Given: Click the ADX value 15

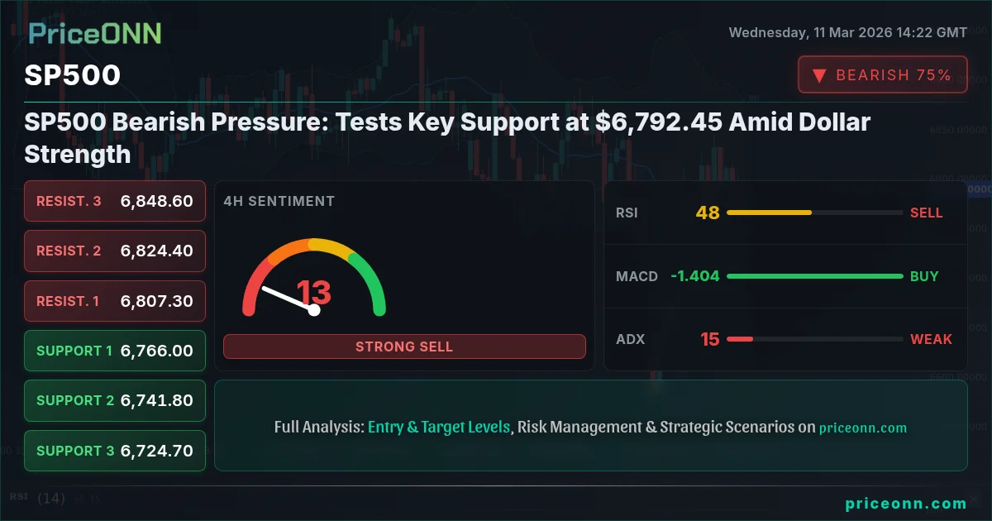Looking at the screenshot, I should pyautogui.click(x=710, y=339).
